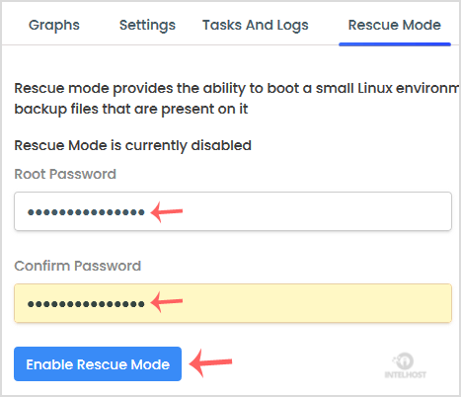This screenshot has height=397, width=461.
Task: Click the 'Rescue Mode is currently disabled' status
Action: click(133, 145)
